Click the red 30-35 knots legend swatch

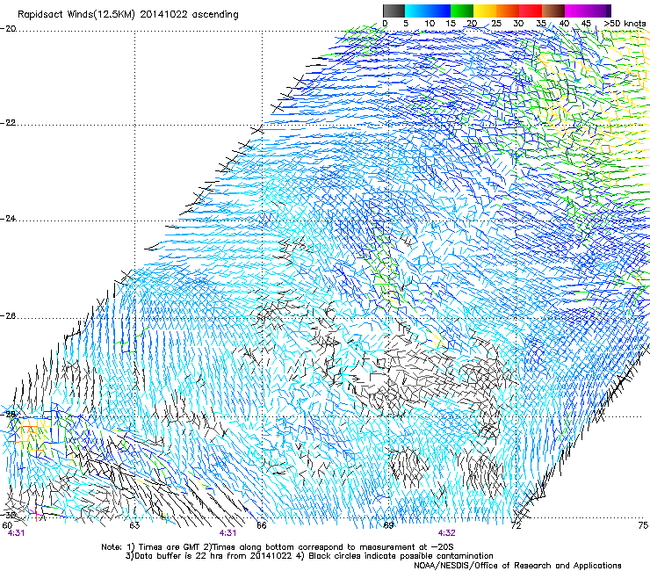pos(531,11)
